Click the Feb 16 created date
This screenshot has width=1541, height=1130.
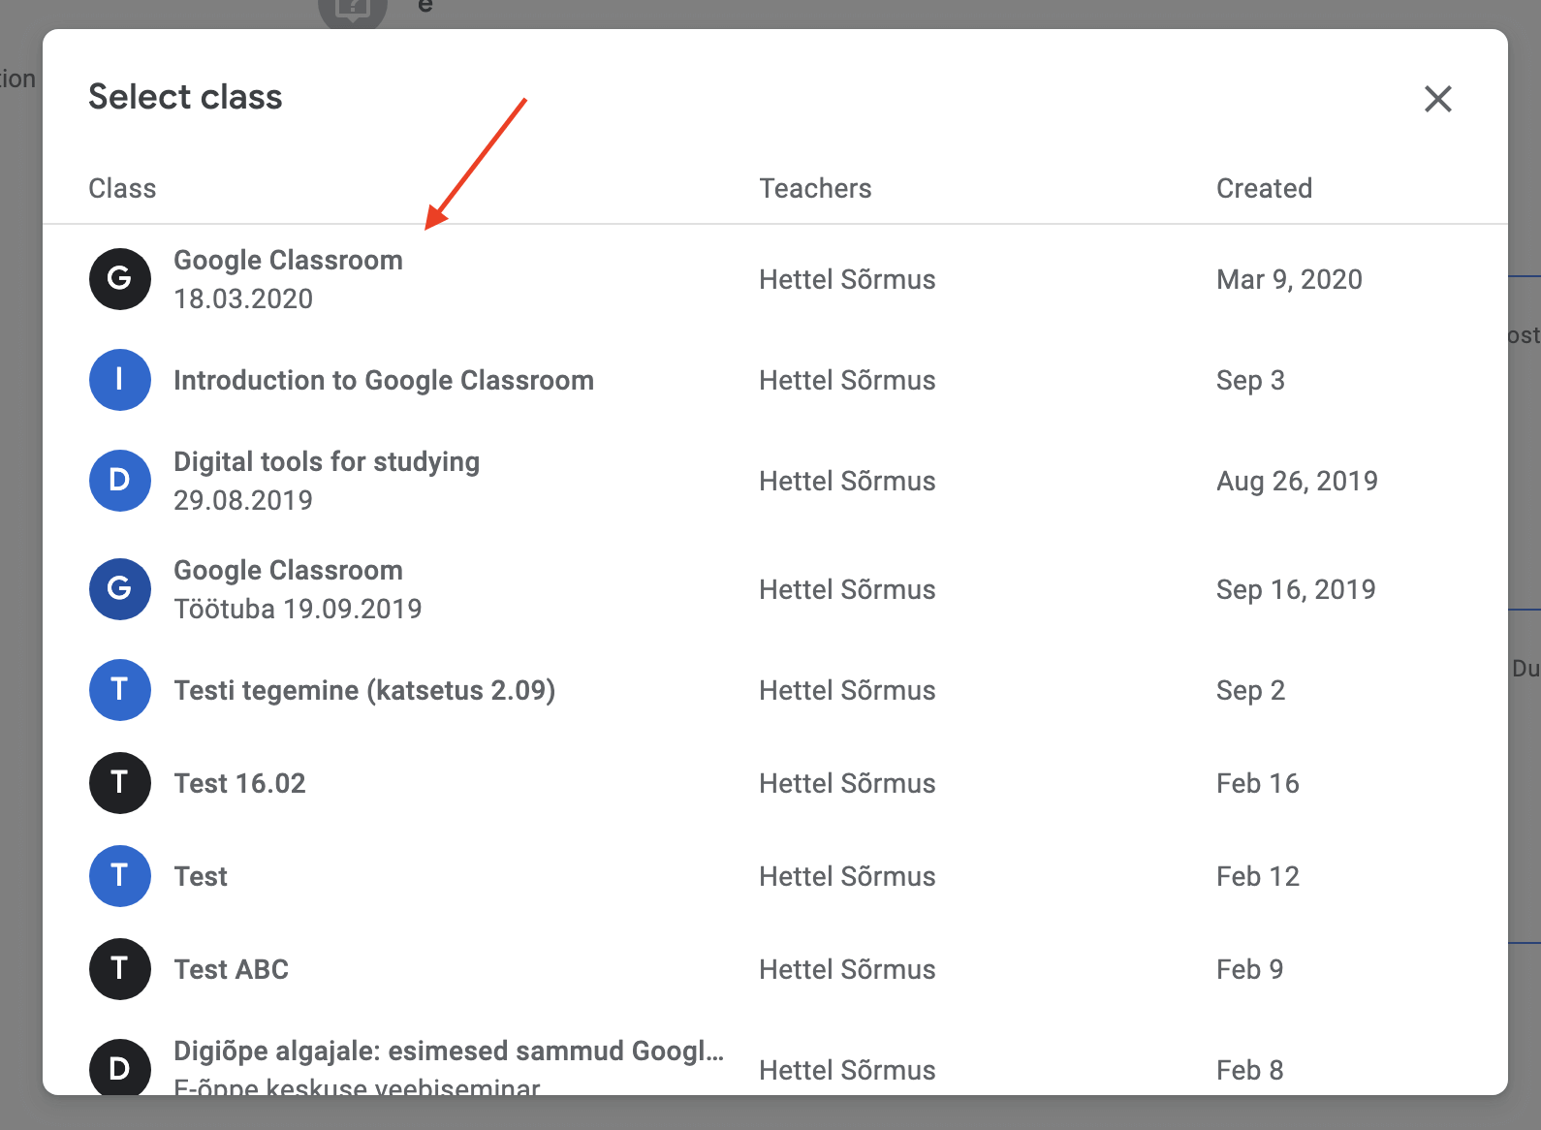(x=1257, y=783)
